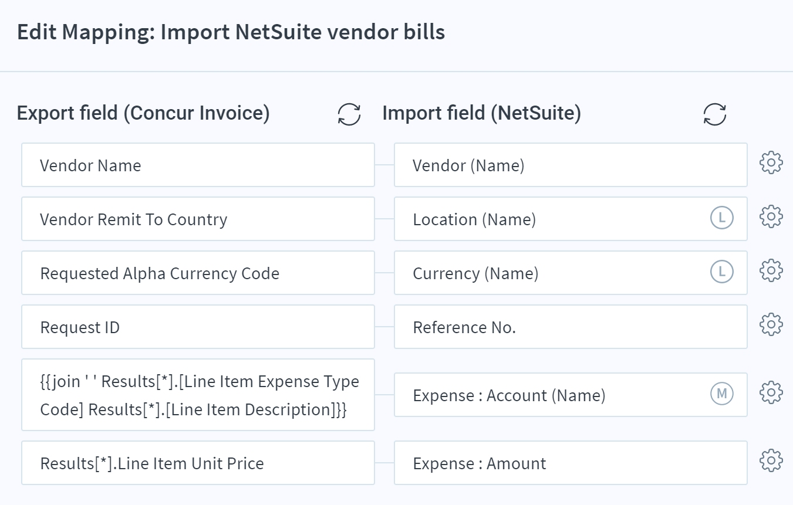
Task: Edit the join Results handlebars expression field
Action: click(x=198, y=395)
